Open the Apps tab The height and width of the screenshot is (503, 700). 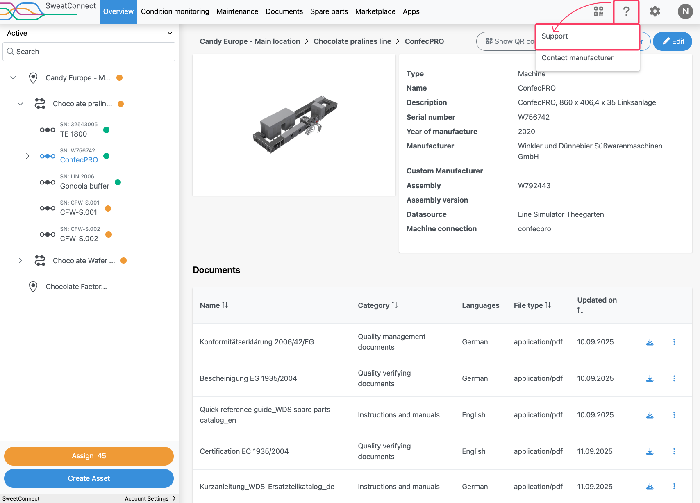click(411, 11)
